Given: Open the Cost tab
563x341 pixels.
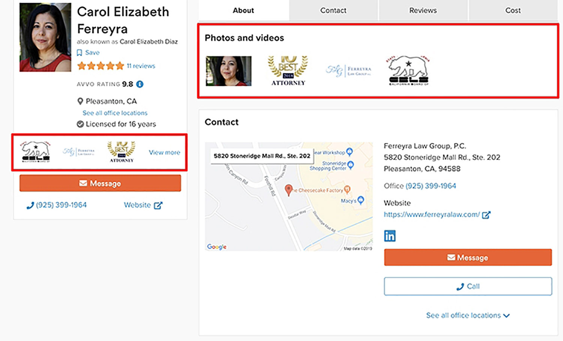Looking at the screenshot, I should 513,11.
